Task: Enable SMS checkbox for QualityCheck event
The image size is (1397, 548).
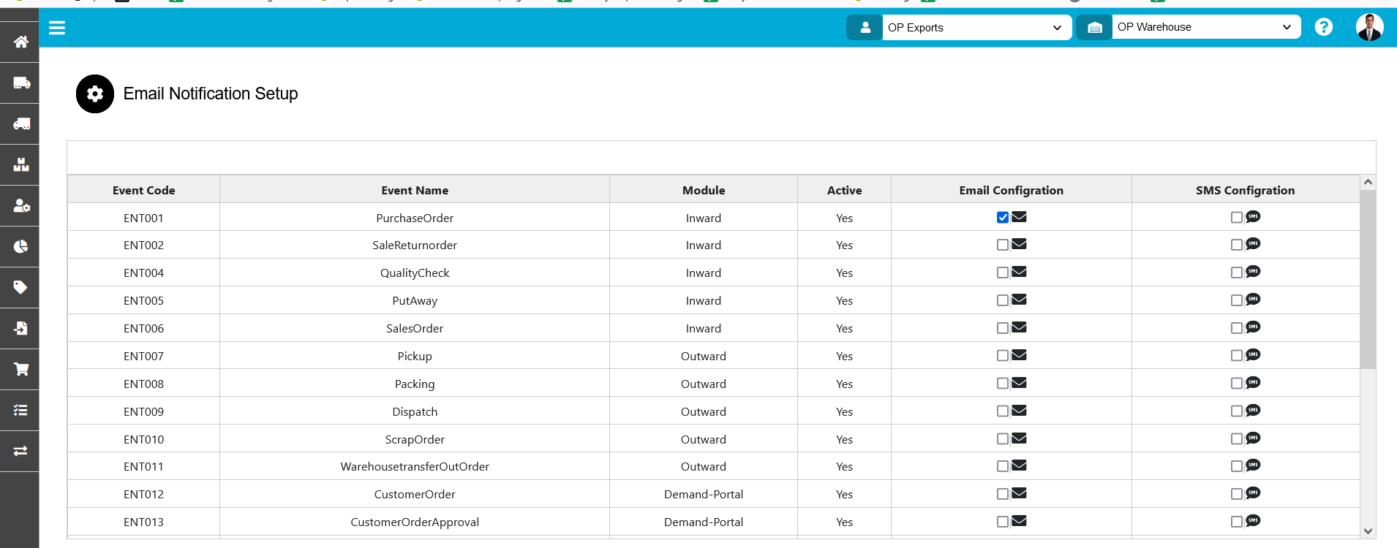Action: 1236,273
